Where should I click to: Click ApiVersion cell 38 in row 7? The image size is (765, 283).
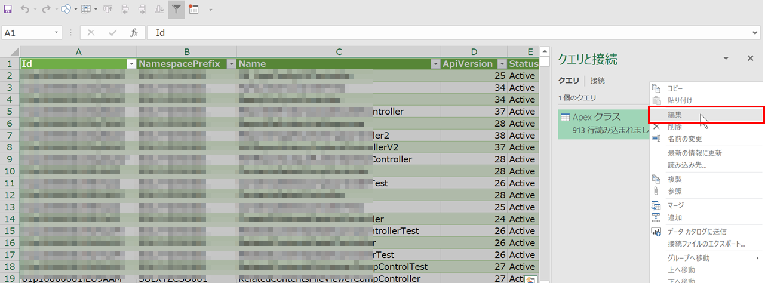tap(474, 136)
